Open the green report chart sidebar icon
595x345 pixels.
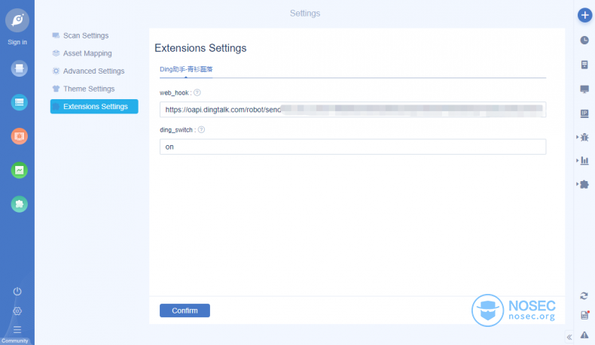19,171
